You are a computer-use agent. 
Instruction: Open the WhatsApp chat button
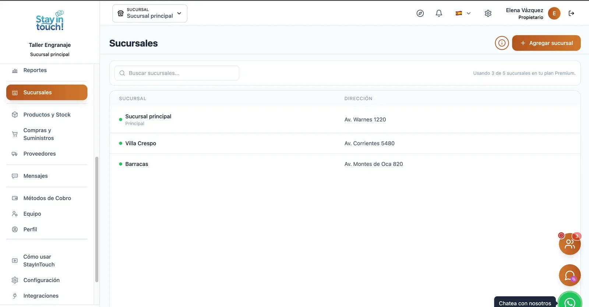click(x=570, y=301)
